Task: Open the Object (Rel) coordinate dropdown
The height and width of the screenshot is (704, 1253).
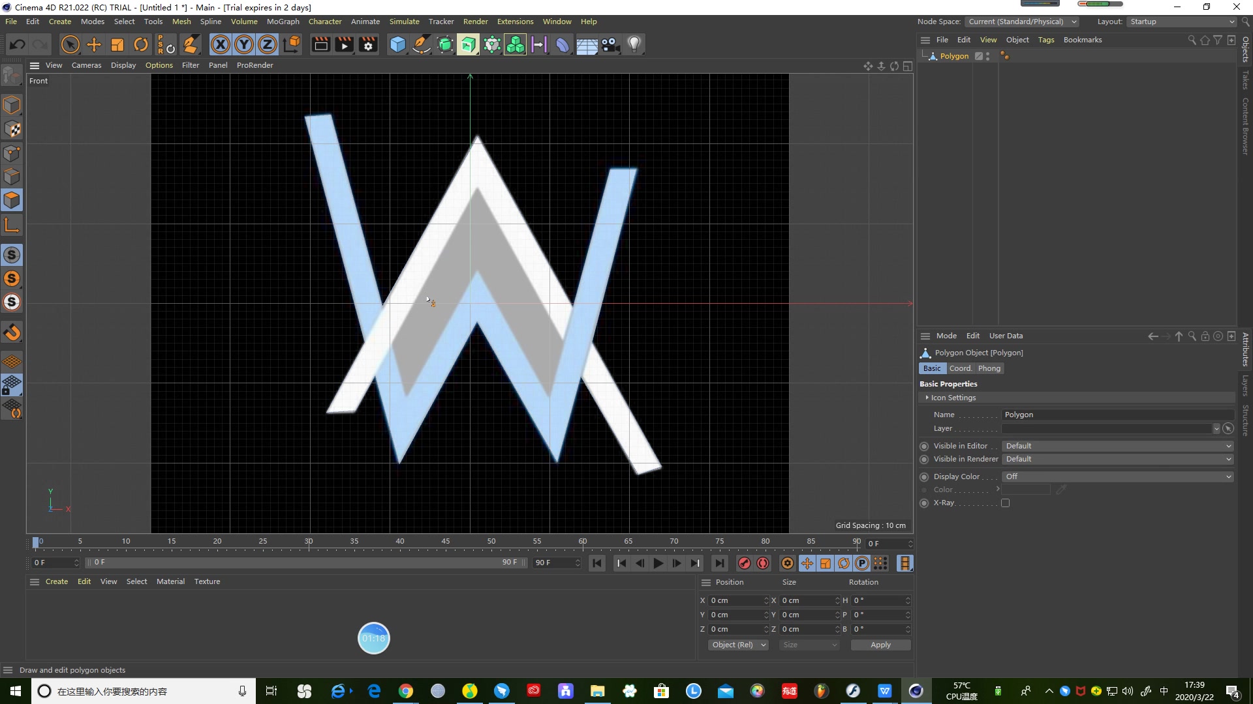Action: 738,645
